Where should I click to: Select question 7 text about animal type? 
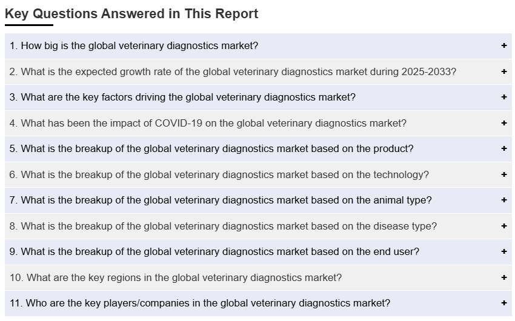click(221, 200)
